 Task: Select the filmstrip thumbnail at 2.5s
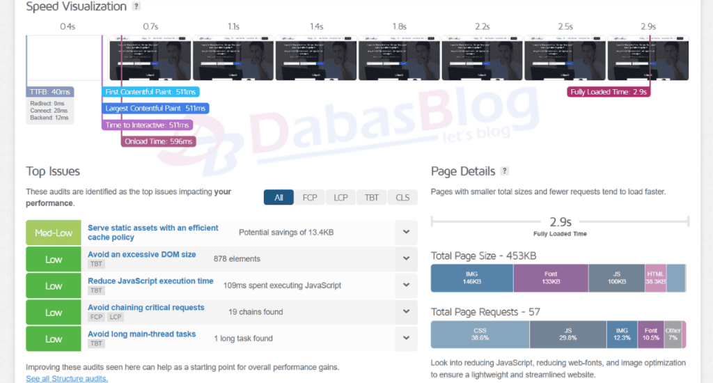[x=565, y=58]
